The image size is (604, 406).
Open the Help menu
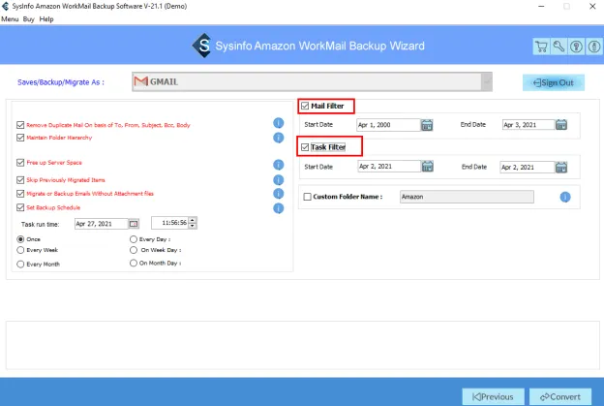tap(46, 19)
